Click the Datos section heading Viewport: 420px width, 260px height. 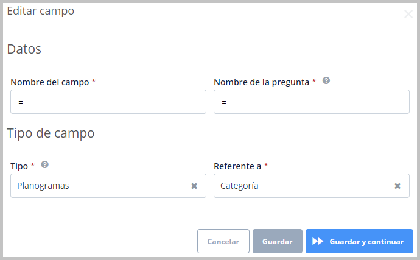24,49
